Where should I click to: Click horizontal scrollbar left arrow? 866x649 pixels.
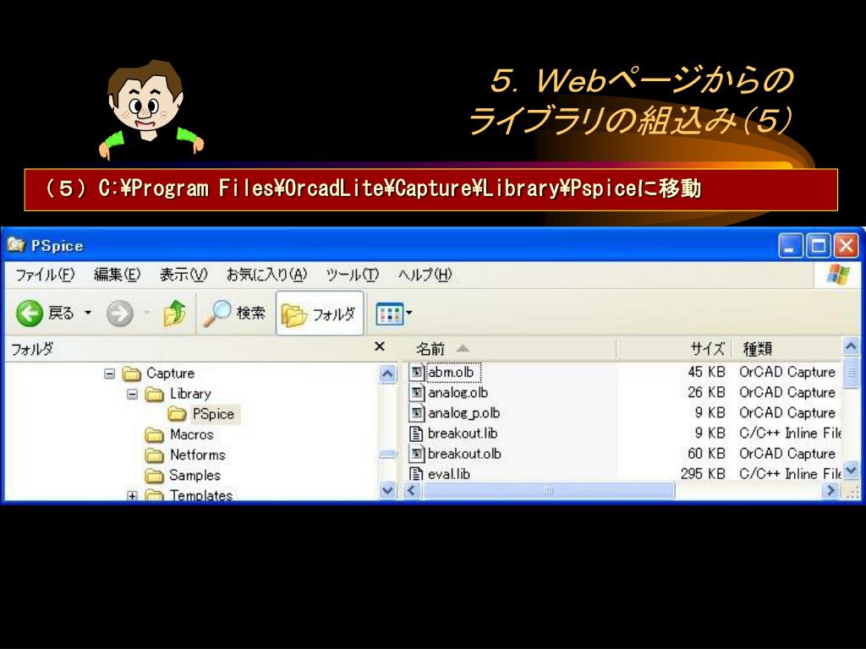413,490
